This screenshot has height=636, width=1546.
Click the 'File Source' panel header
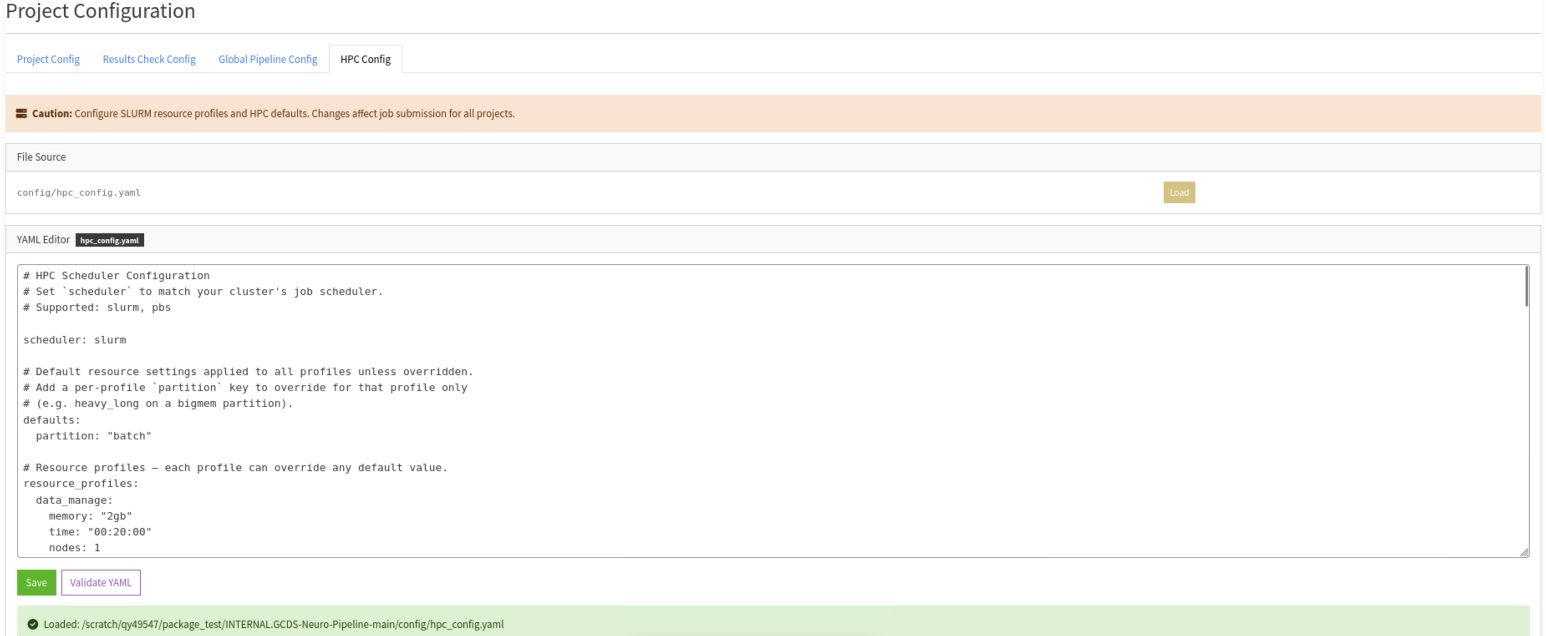point(773,157)
